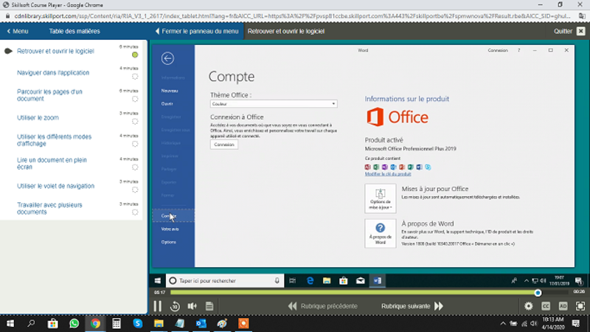
Task: Click status circle for Naviguer dans l'application
Action: tap(135, 77)
